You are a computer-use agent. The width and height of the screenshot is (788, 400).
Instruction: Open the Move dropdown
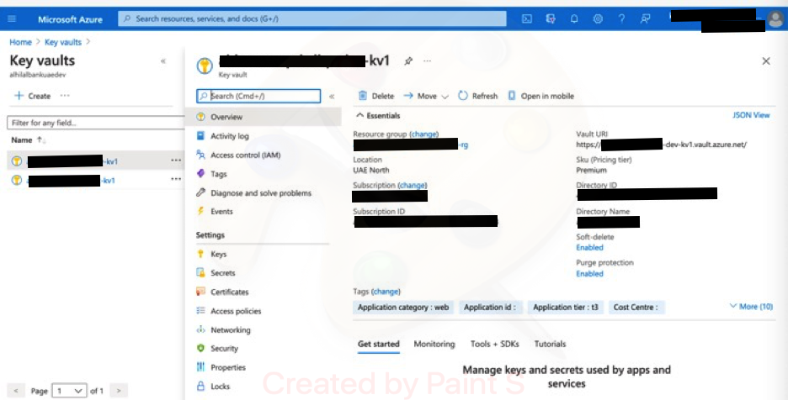[426, 96]
